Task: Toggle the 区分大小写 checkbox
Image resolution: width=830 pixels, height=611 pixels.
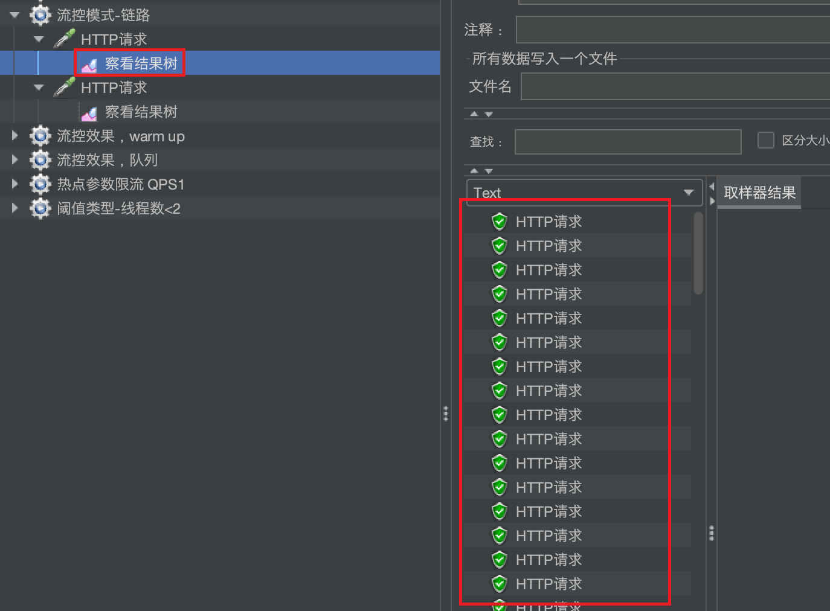Action: tap(766, 140)
